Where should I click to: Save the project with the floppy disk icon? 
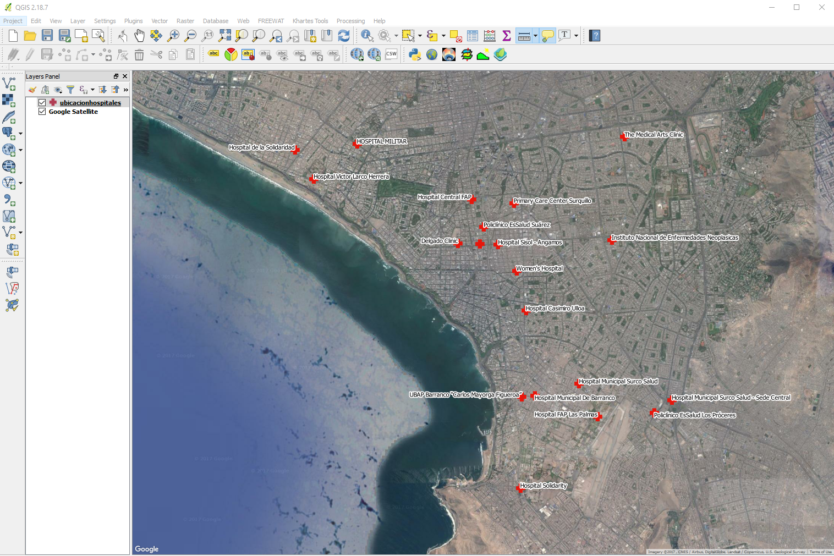(x=47, y=36)
